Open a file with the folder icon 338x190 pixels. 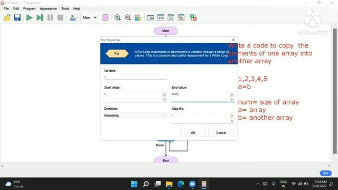7,17
